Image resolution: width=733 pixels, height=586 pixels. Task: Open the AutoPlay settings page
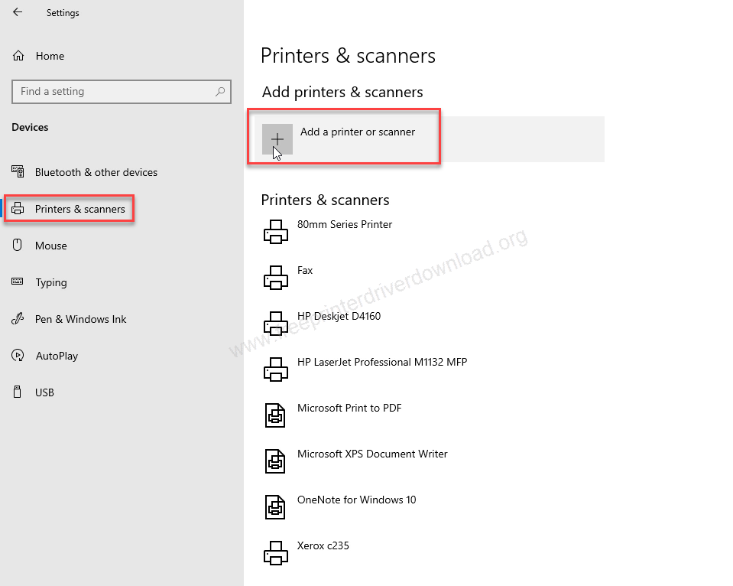(x=57, y=356)
